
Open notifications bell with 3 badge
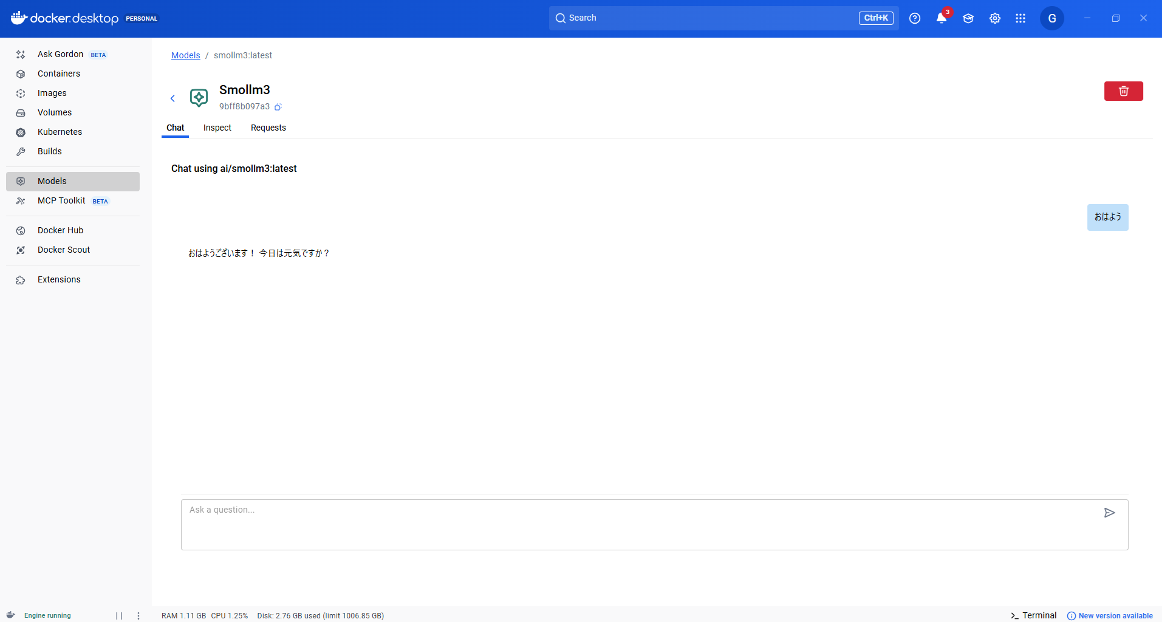click(x=942, y=18)
